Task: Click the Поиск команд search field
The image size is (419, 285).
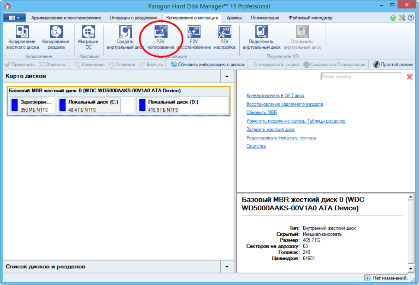Action: [x=361, y=77]
